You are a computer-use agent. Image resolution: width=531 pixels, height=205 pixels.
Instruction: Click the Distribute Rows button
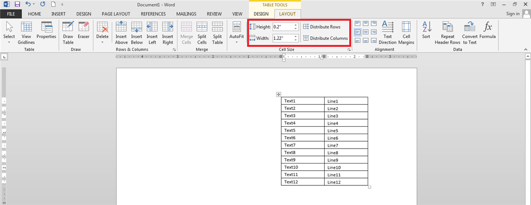pyautogui.click(x=322, y=27)
